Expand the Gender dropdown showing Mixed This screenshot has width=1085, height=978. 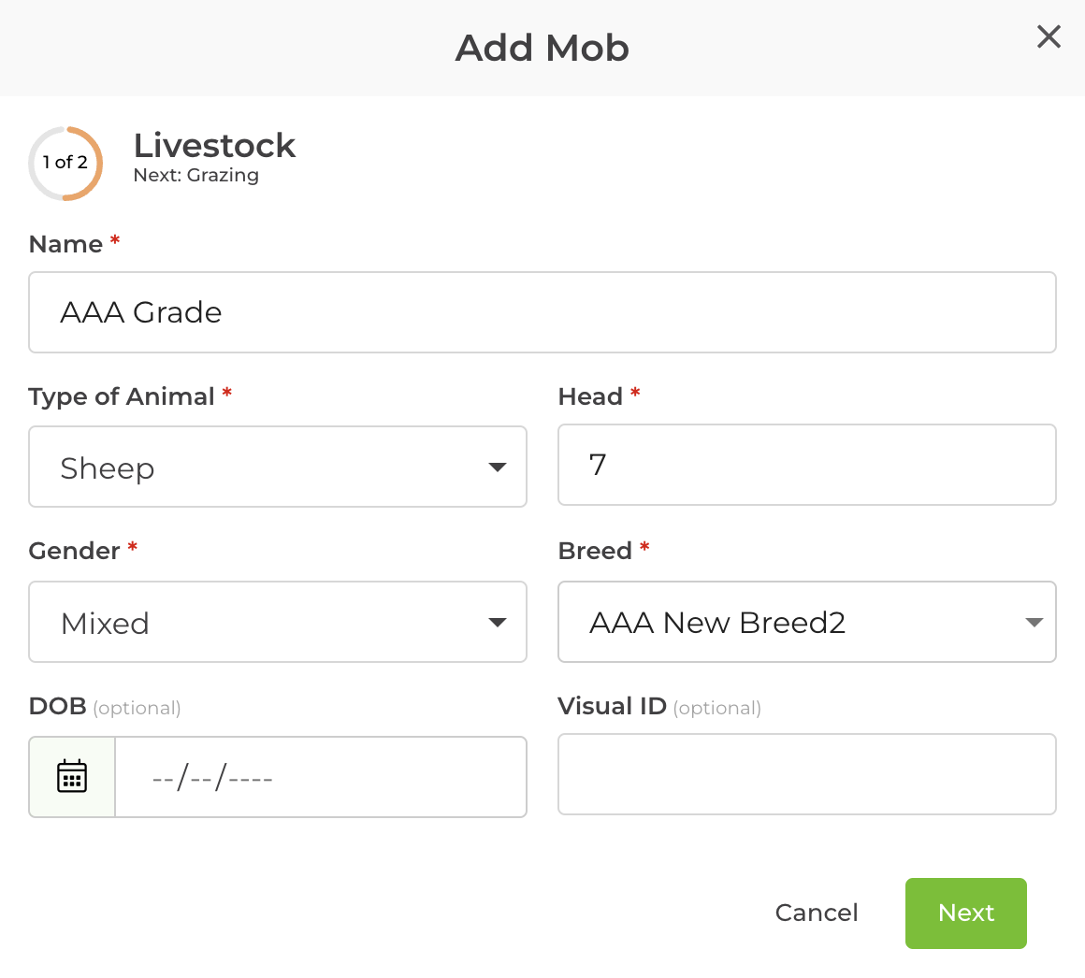278,622
